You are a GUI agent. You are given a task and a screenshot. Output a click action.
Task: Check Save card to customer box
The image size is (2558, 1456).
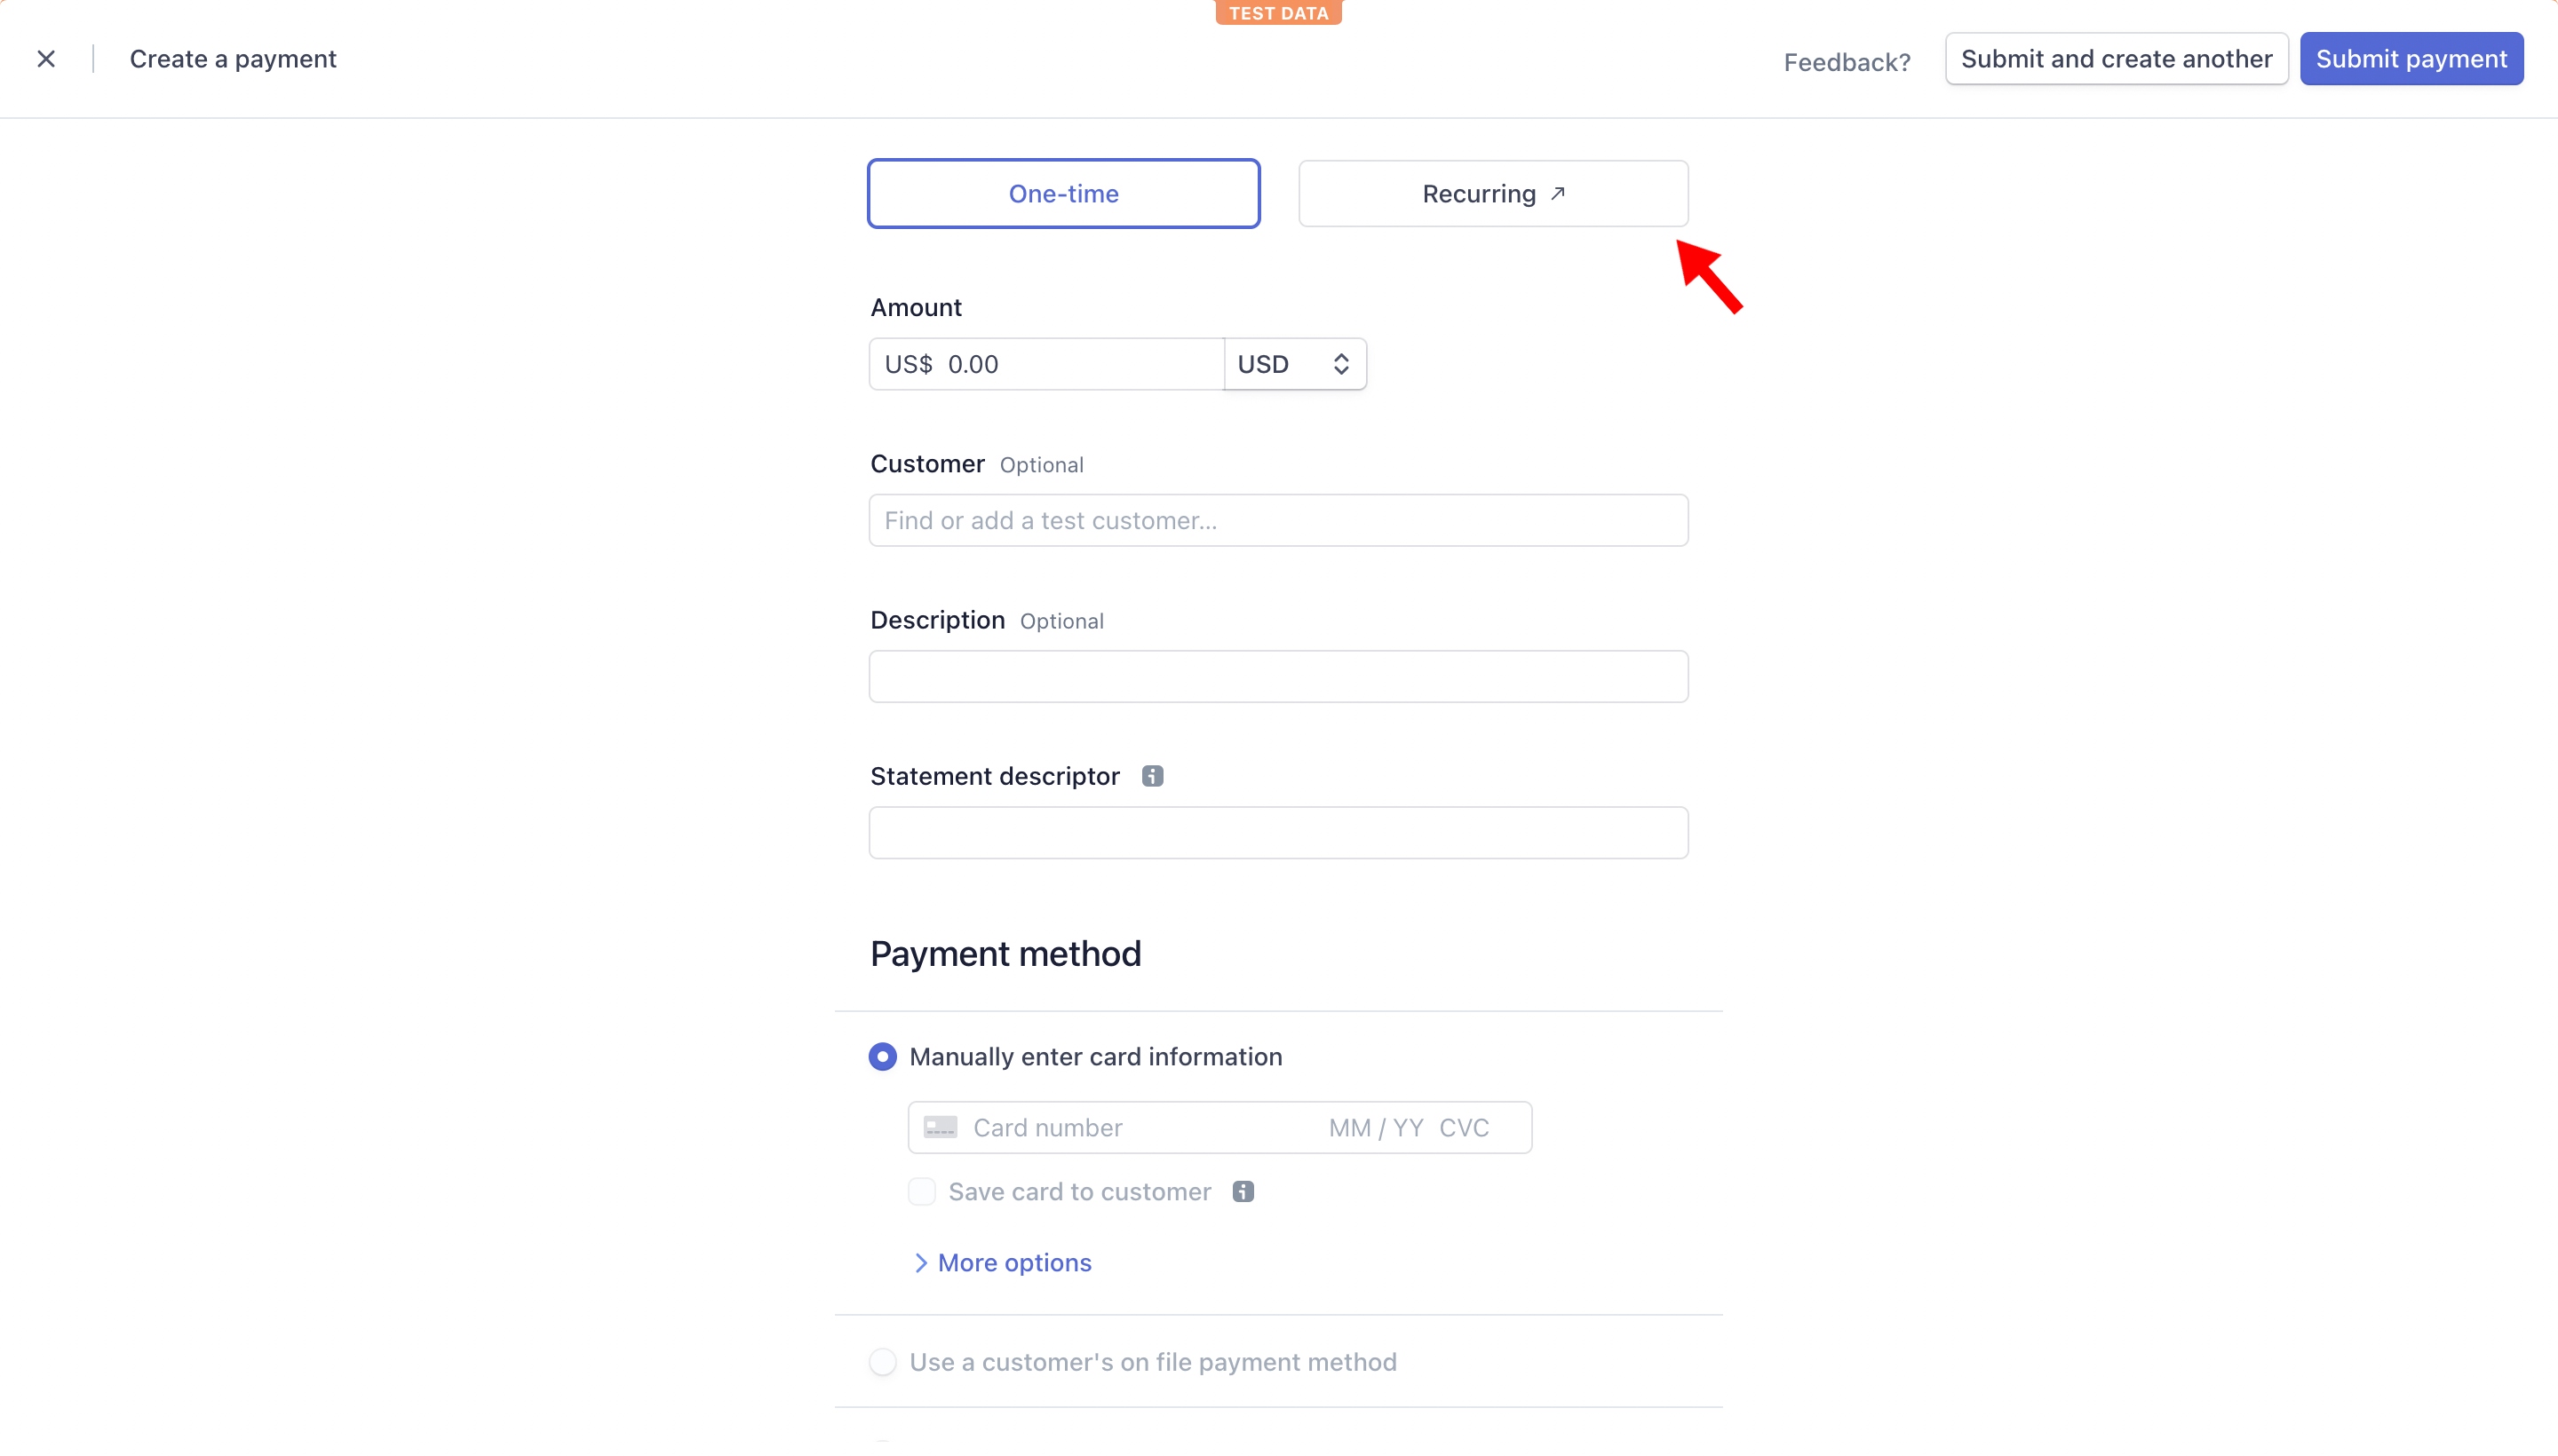click(x=921, y=1191)
